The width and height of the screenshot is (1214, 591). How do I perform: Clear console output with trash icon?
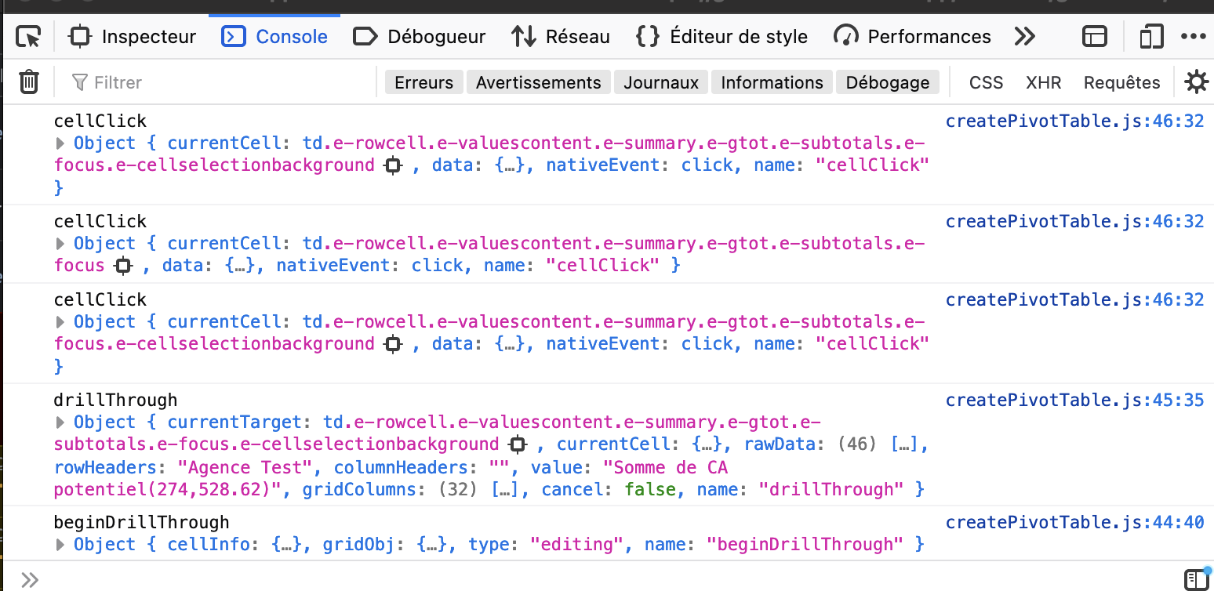(29, 82)
